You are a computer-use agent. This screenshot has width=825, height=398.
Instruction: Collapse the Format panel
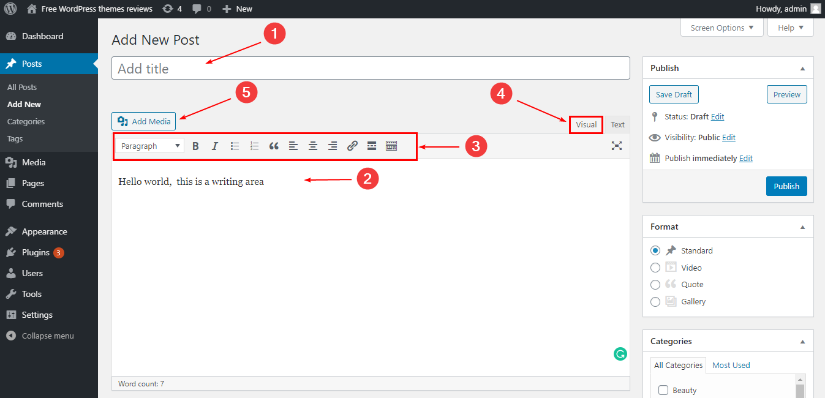[x=802, y=227]
